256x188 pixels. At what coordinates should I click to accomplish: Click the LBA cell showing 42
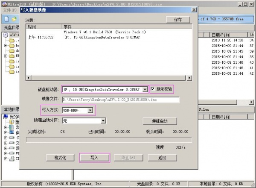click(251, 73)
